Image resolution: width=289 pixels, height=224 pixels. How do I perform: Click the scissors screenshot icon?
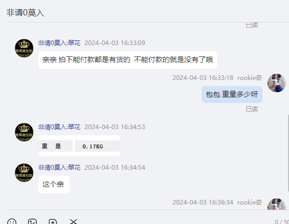(x=73, y=221)
